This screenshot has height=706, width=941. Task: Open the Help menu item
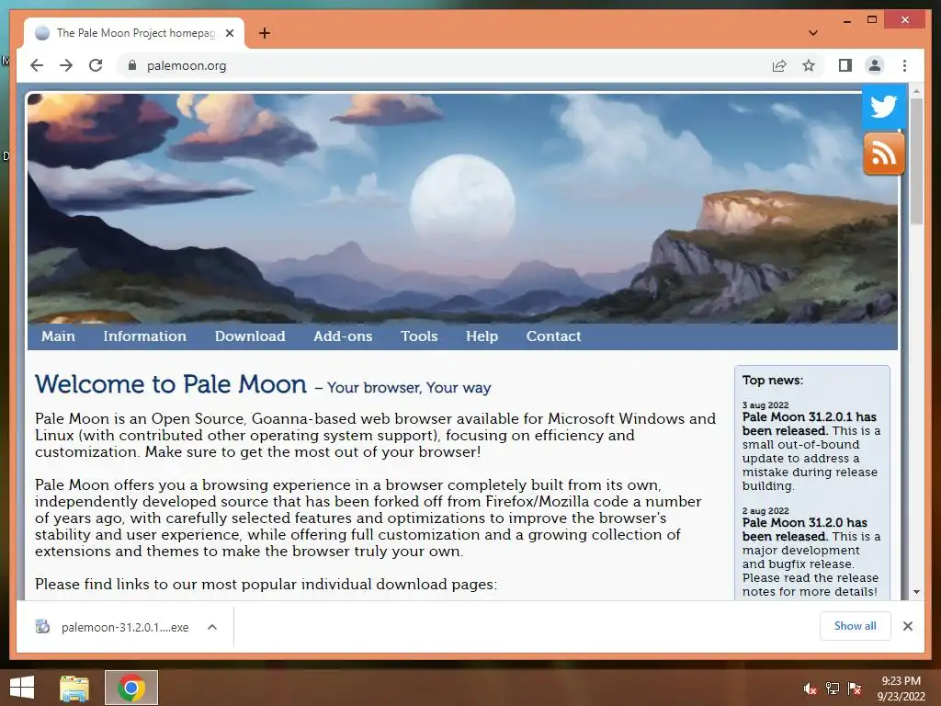click(x=482, y=336)
